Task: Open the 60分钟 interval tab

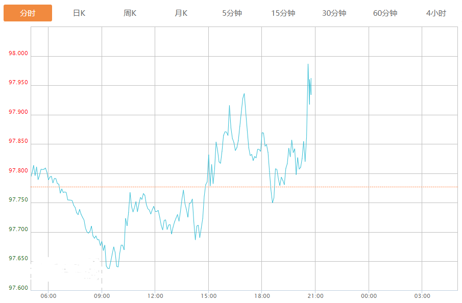Action: pos(385,13)
